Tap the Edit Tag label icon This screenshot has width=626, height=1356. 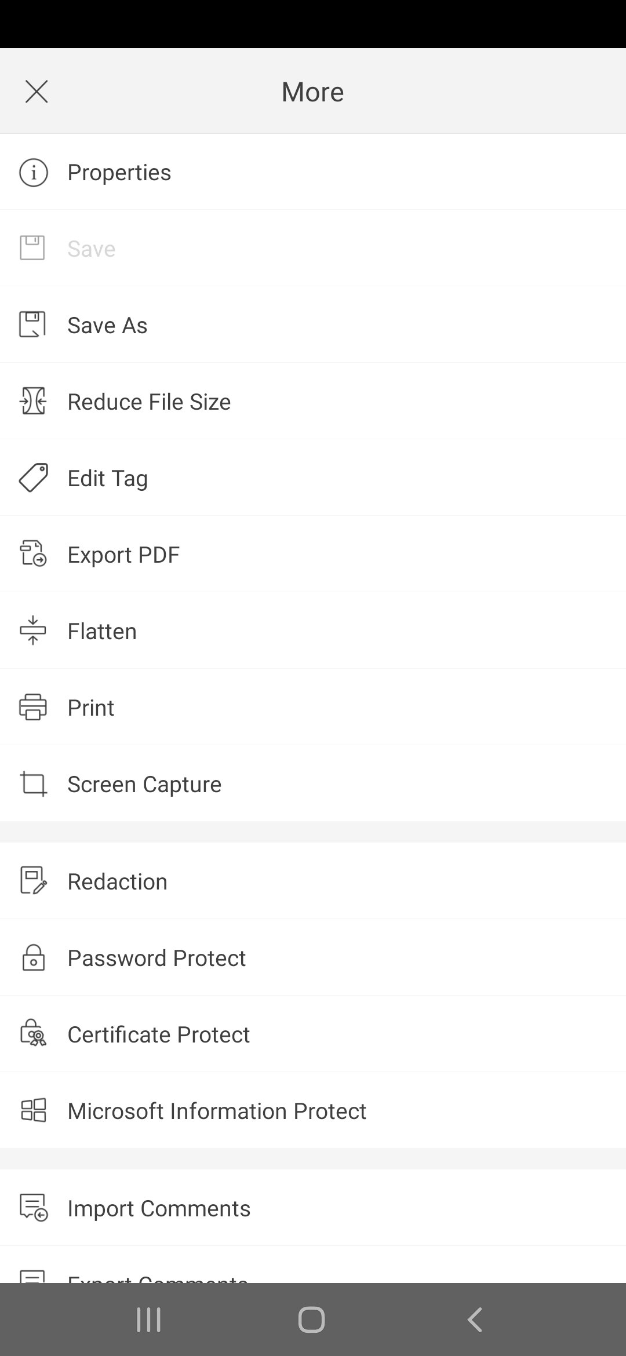tap(33, 477)
